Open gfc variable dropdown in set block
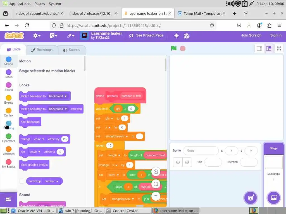286x214 pixels. pyautogui.click(x=109, y=118)
